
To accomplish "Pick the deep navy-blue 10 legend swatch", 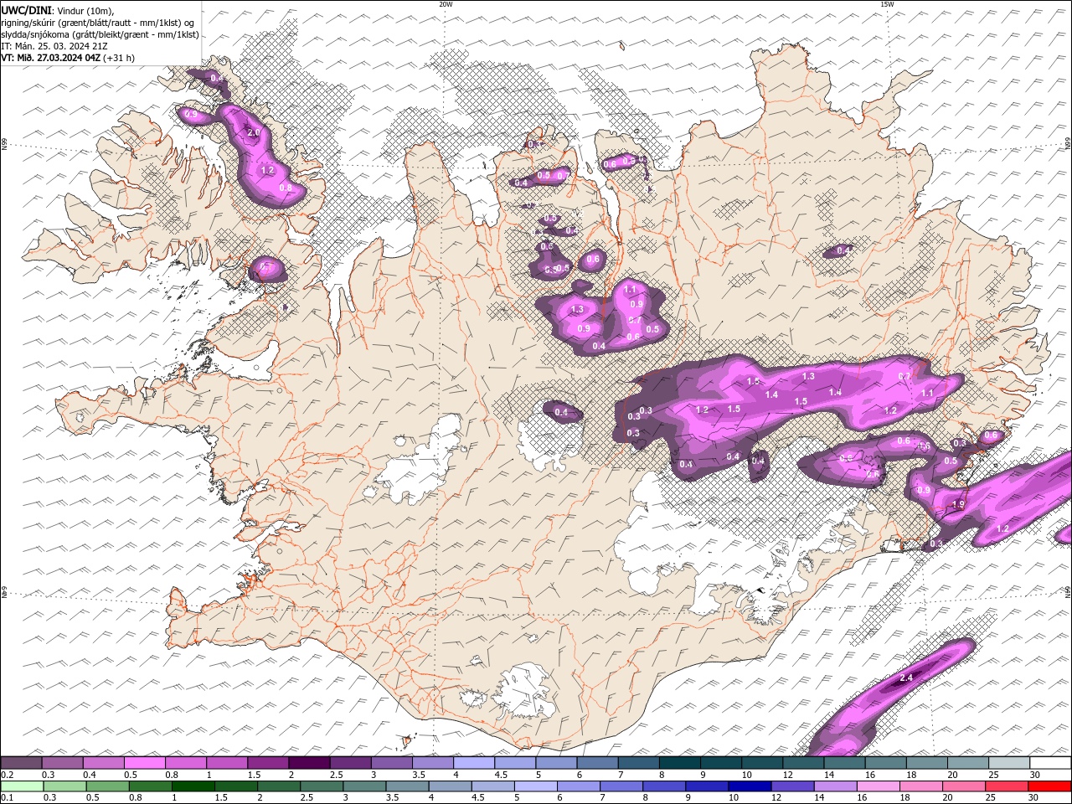I will coord(750,786).
